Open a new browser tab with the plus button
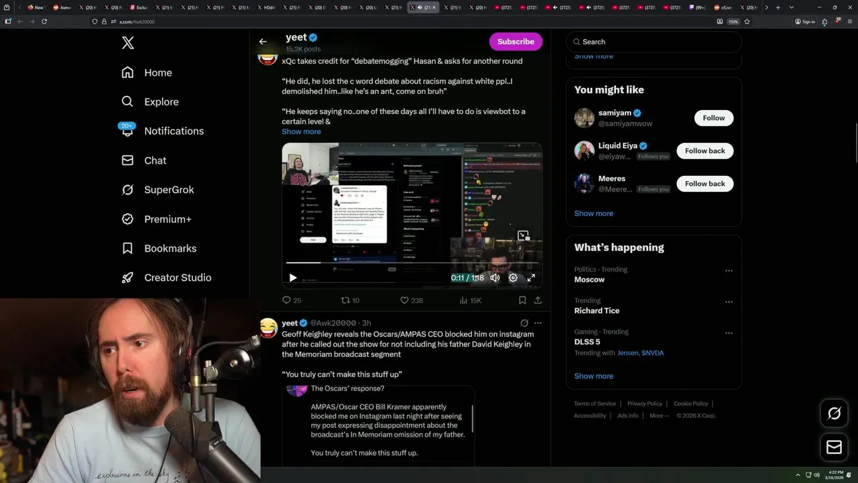 pyautogui.click(x=778, y=7)
